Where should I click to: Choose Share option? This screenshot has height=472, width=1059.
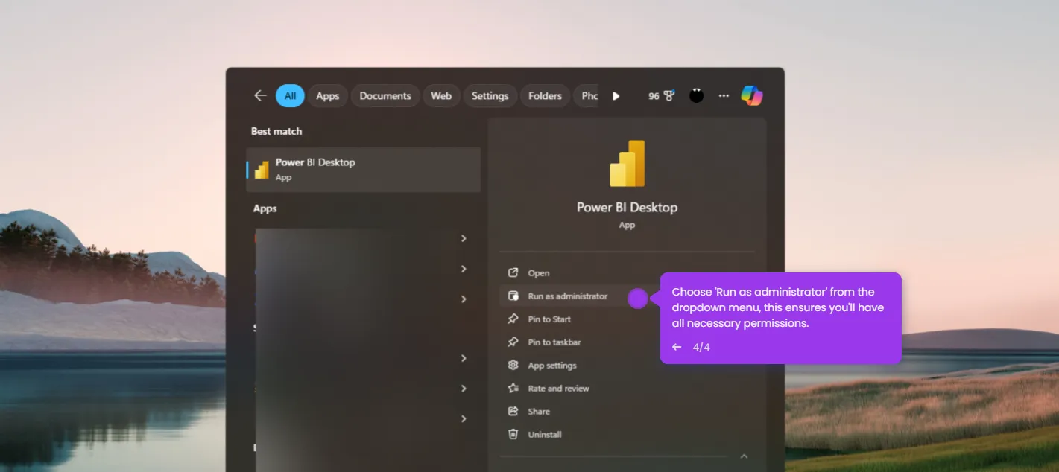627,412
